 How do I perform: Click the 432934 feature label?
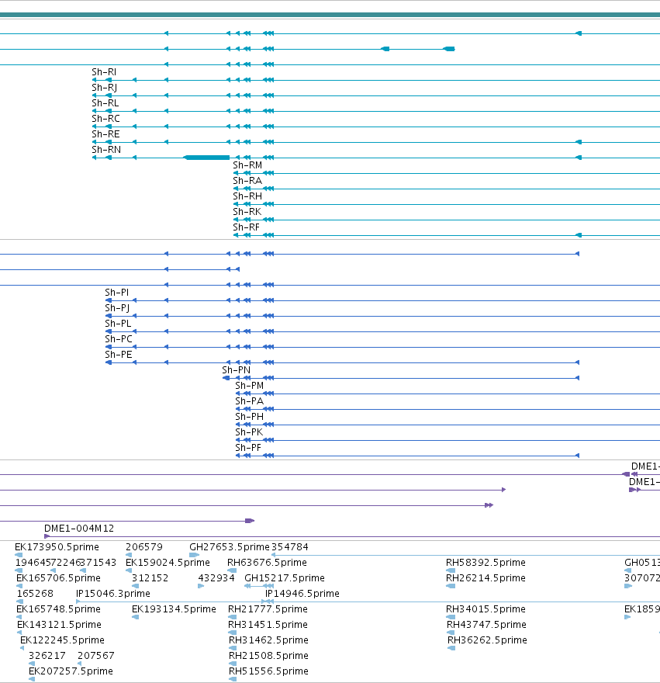216,578
